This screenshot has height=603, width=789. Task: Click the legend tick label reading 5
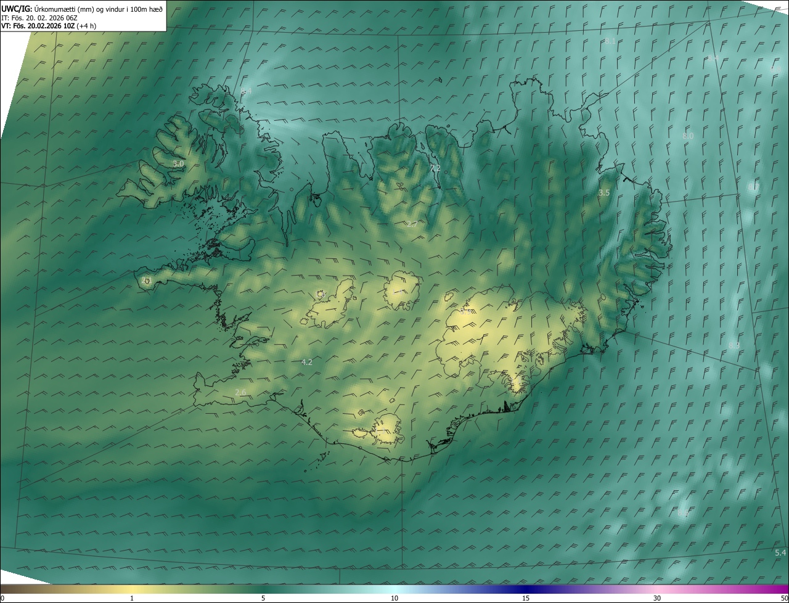(x=263, y=598)
